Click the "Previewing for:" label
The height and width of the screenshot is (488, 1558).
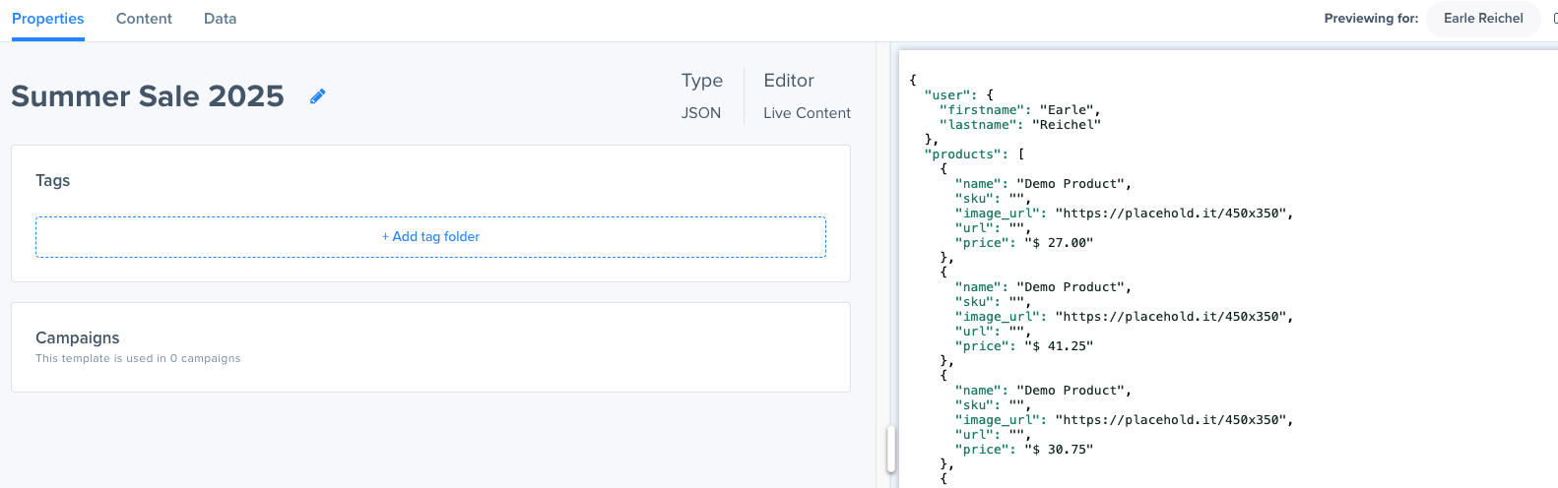point(1371,19)
